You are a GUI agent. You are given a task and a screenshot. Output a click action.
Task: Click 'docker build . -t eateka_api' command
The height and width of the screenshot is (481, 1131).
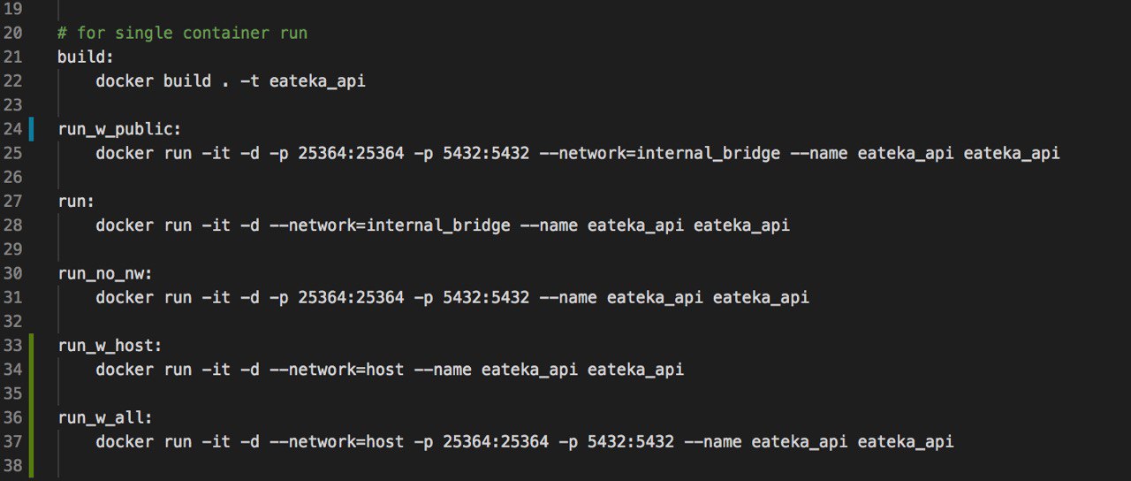[x=231, y=81]
